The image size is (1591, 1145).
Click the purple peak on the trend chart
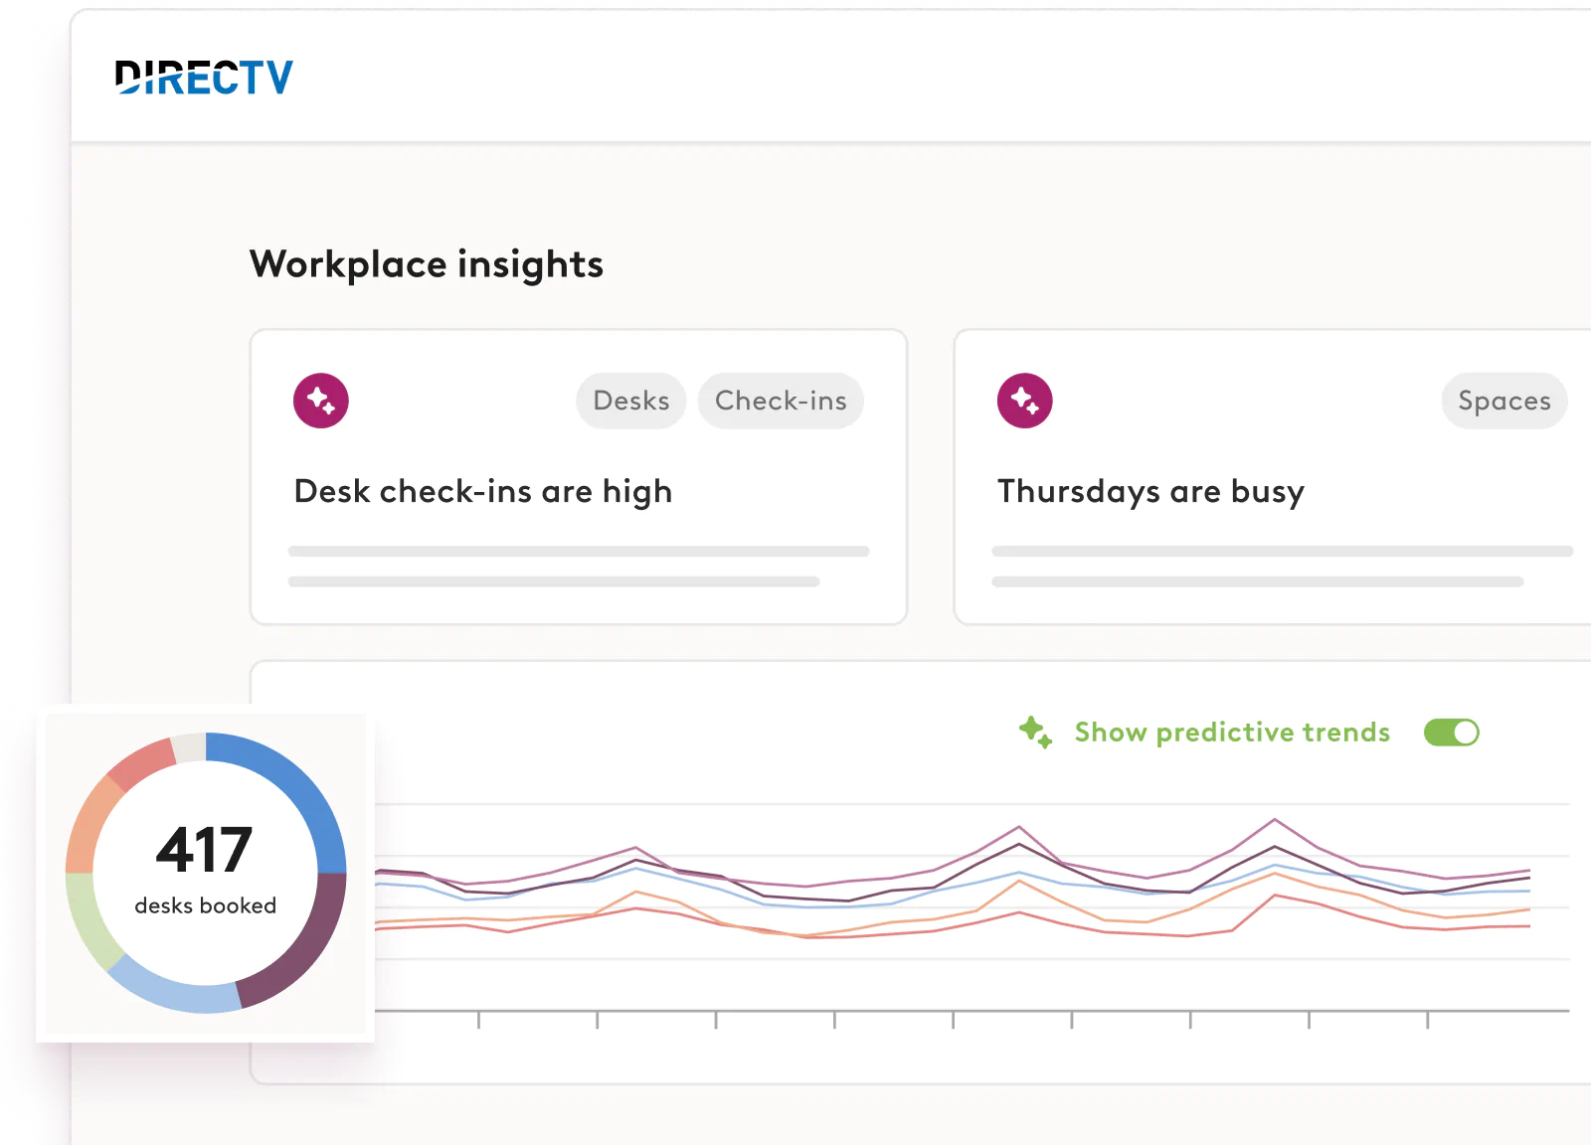(x=1276, y=819)
